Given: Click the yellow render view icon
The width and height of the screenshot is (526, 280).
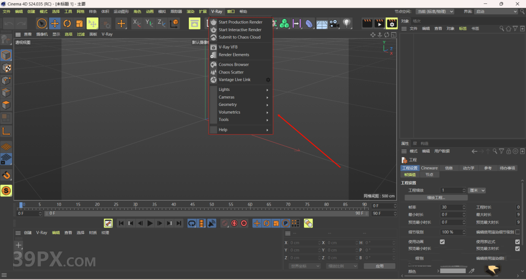Looking at the screenshot, I should (194, 23).
